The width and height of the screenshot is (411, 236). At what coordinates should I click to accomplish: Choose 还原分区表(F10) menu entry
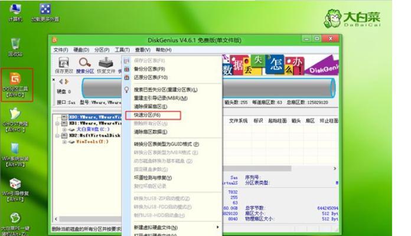pos(172,77)
